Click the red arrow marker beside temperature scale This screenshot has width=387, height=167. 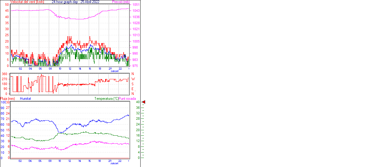pos(144,102)
